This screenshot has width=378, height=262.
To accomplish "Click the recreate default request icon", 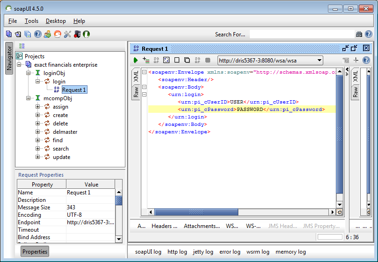I will click(167, 60).
